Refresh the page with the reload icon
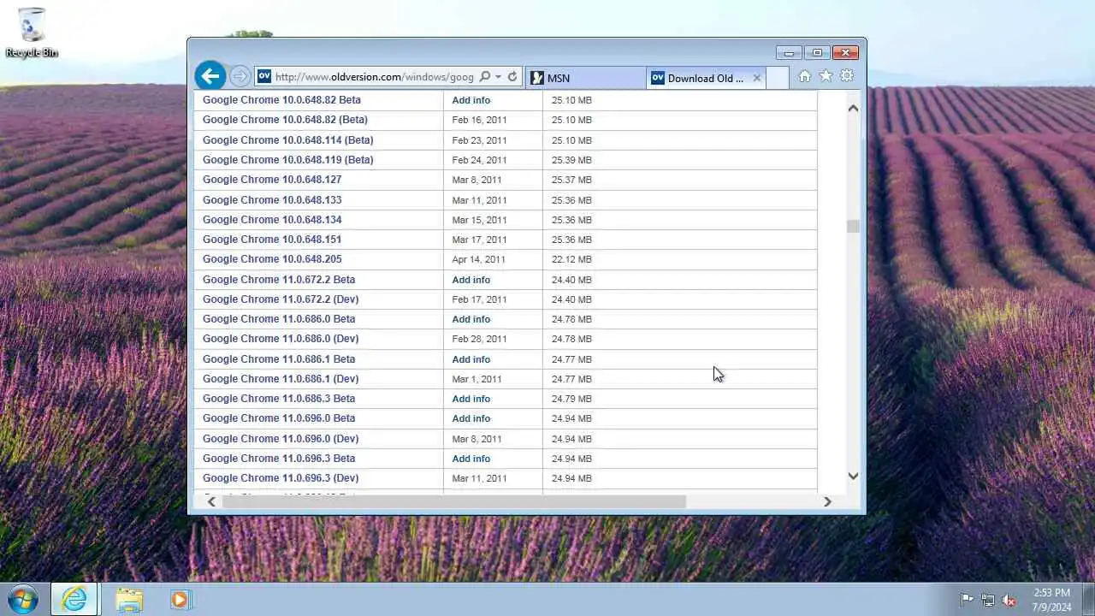Image resolution: width=1095 pixels, height=616 pixels. coord(512,77)
